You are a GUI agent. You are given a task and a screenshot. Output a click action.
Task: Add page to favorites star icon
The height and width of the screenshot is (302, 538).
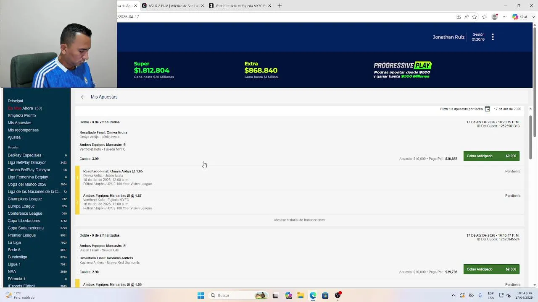tap(475, 17)
